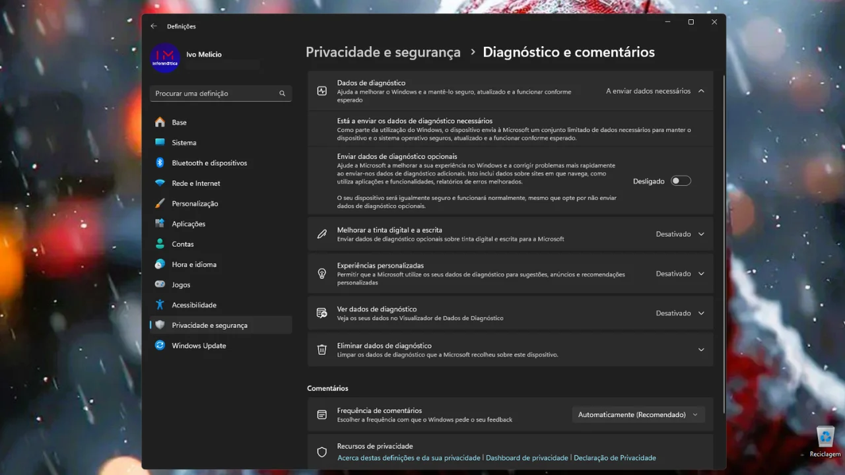Select Contas label in sidebar
The height and width of the screenshot is (475, 845).
pos(183,244)
